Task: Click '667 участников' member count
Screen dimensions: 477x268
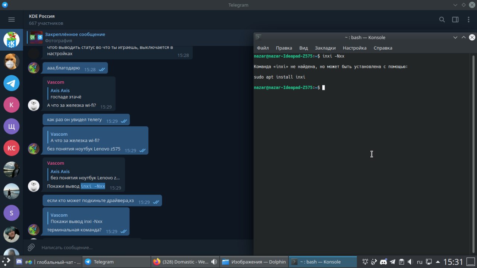Action: coord(46,23)
